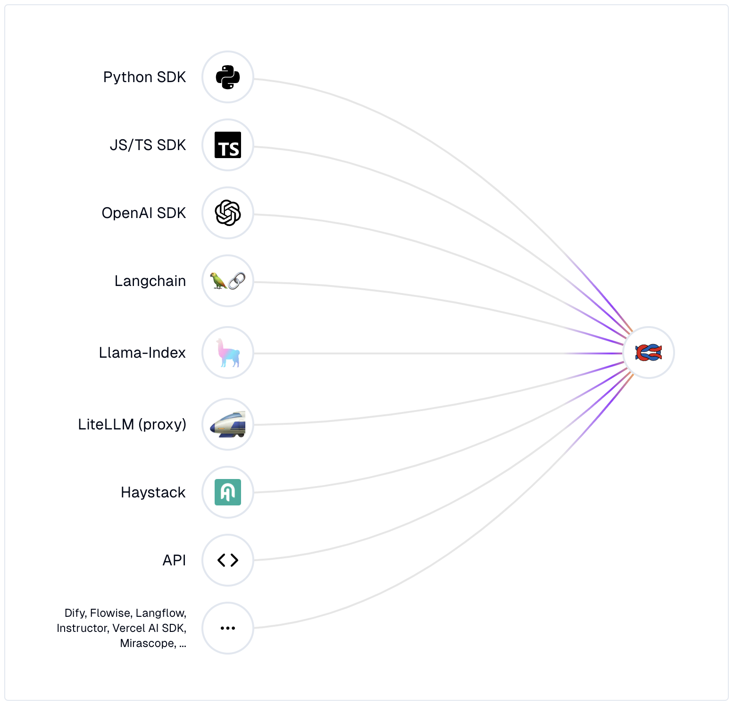Image resolution: width=734 pixels, height=706 pixels.
Task: Select the OpenAI SDK label
Action: coord(144,213)
